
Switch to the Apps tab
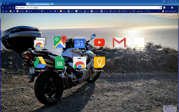tap(13, 4)
